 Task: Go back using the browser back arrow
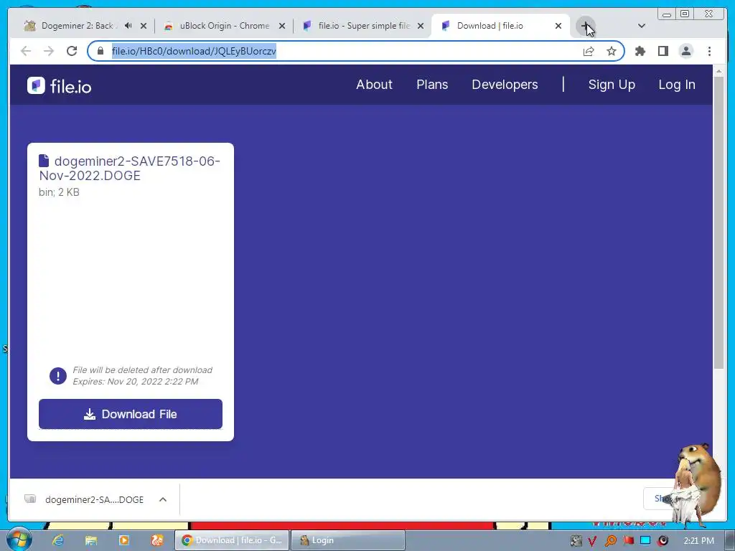(26, 51)
